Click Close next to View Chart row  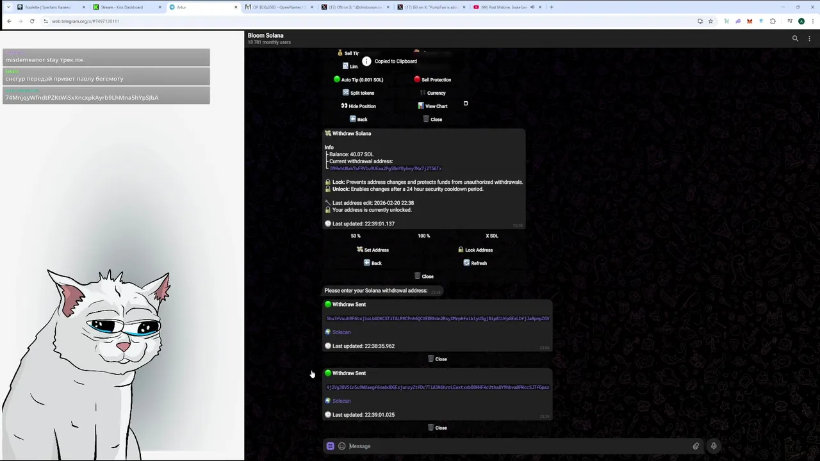(432, 119)
